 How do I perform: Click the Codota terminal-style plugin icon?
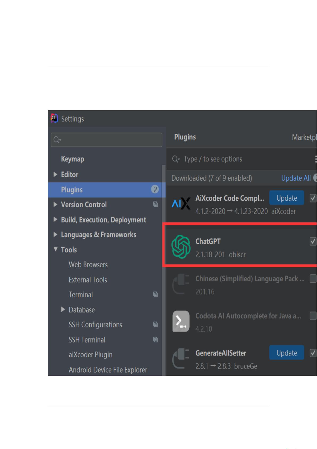pos(181,321)
